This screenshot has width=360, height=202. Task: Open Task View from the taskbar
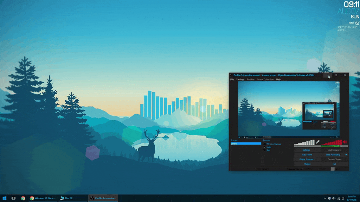click(x=13, y=198)
